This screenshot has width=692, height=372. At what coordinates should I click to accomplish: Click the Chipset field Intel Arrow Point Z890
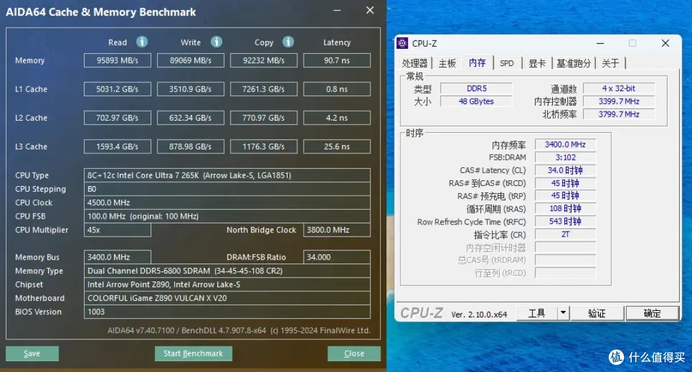click(x=227, y=285)
